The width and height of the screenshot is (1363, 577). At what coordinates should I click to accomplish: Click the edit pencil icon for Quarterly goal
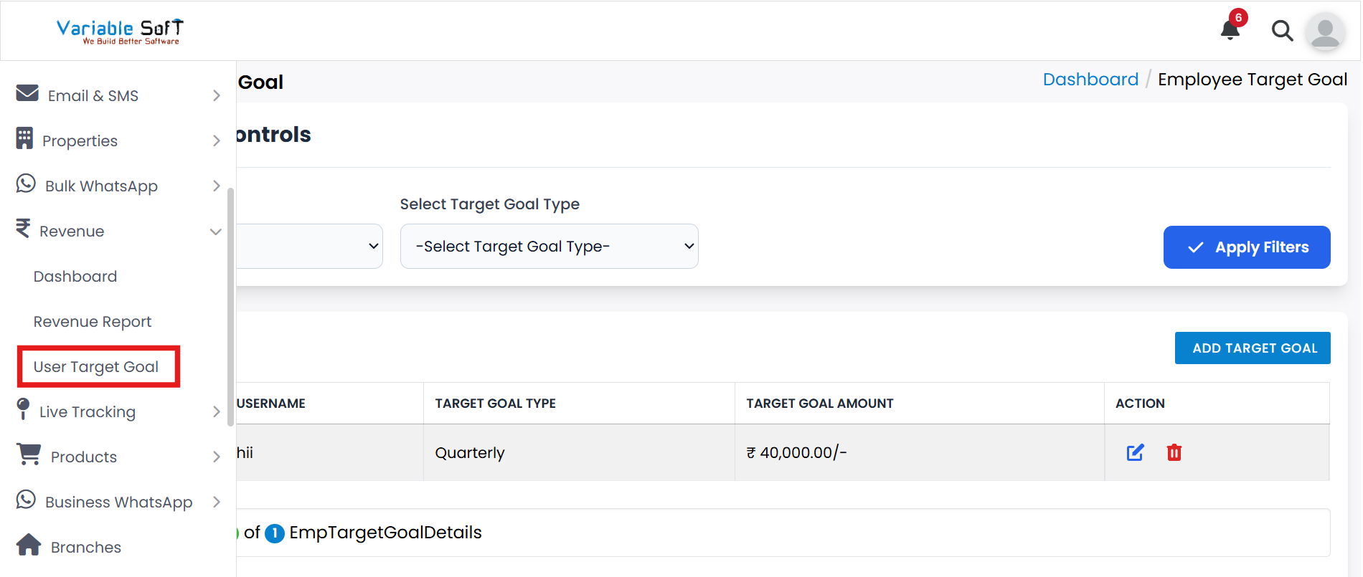coord(1135,453)
